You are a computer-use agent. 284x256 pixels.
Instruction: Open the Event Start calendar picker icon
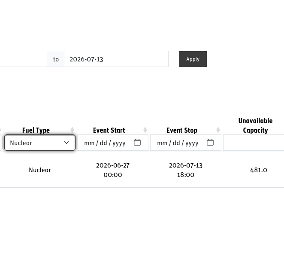pyautogui.click(x=137, y=143)
